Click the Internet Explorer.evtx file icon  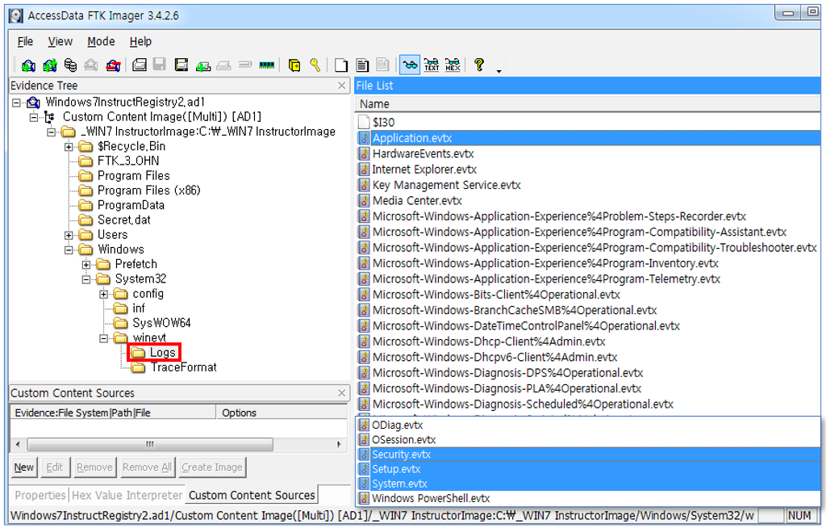pos(364,170)
